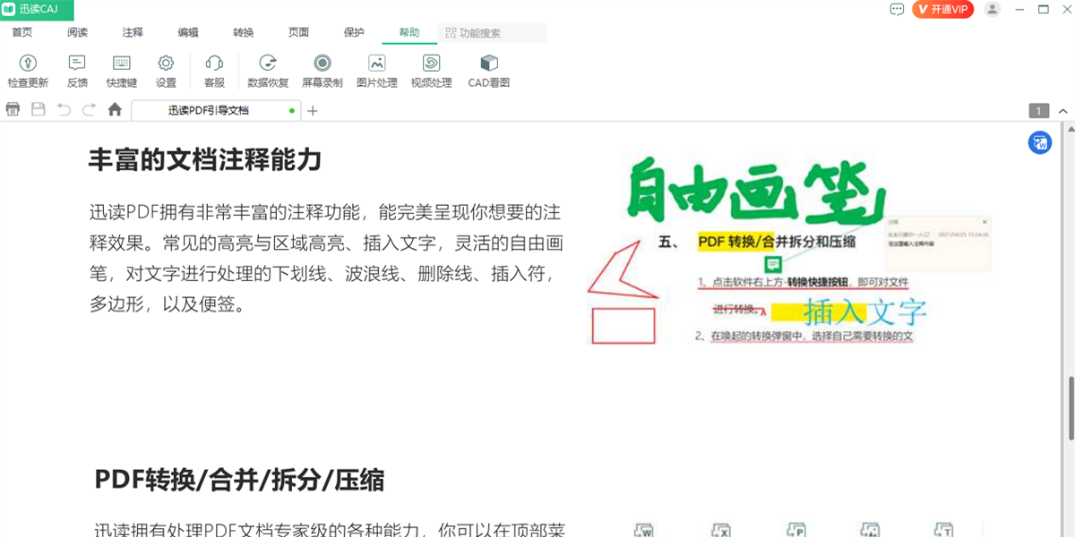Click the vertical scrollbar thumb

[1069, 409]
